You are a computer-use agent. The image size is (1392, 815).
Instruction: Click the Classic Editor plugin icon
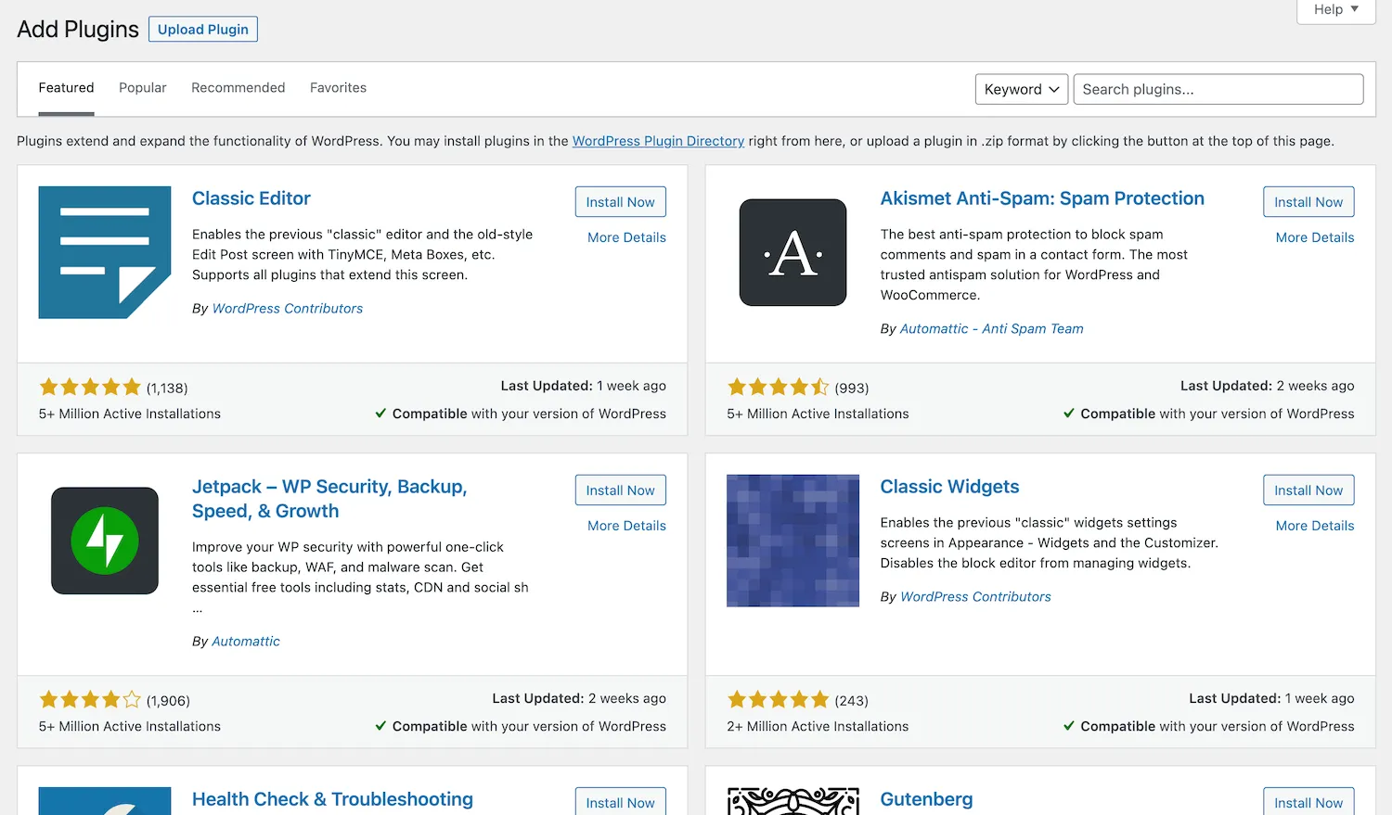(x=105, y=252)
